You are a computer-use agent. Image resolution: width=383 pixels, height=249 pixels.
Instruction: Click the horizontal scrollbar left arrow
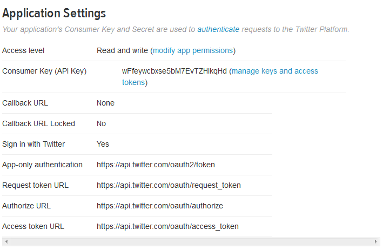[x=5, y=241]
